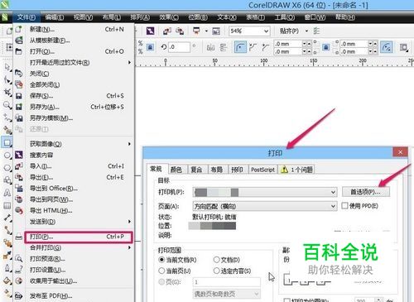Select the Ellipse tool
Screen dimensions: 414x302
(7, 156)
